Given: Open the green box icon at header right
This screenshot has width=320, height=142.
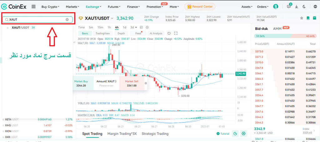Looking at the screenshot, I should (x=314, y=18).
